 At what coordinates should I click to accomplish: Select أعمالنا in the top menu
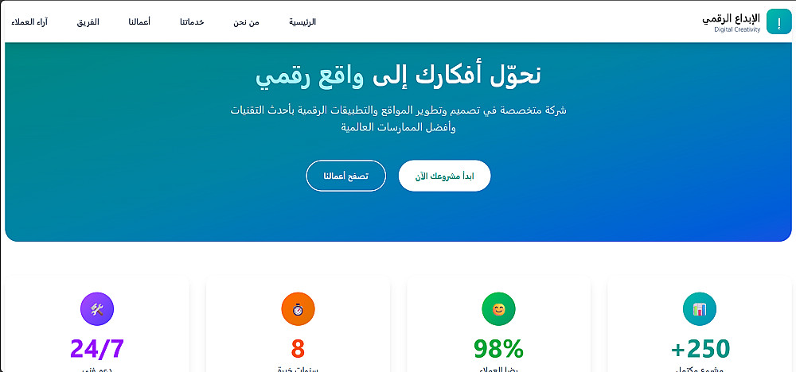pyautogui.click(x=139, y=22)
